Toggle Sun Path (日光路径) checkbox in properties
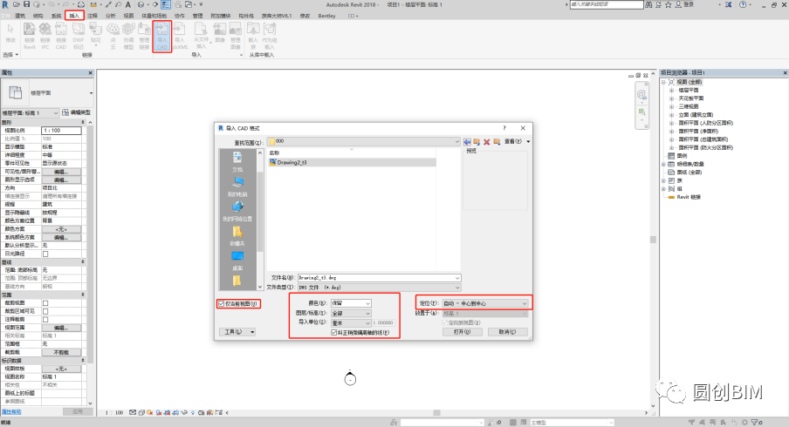 pyautogui.click(x=45, y=254)
